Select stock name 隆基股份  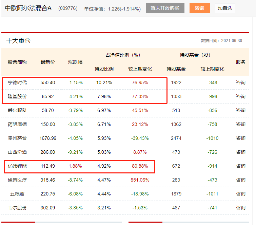click(x=17, y=96)
